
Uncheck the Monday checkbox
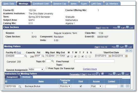(x=68, y=56)
